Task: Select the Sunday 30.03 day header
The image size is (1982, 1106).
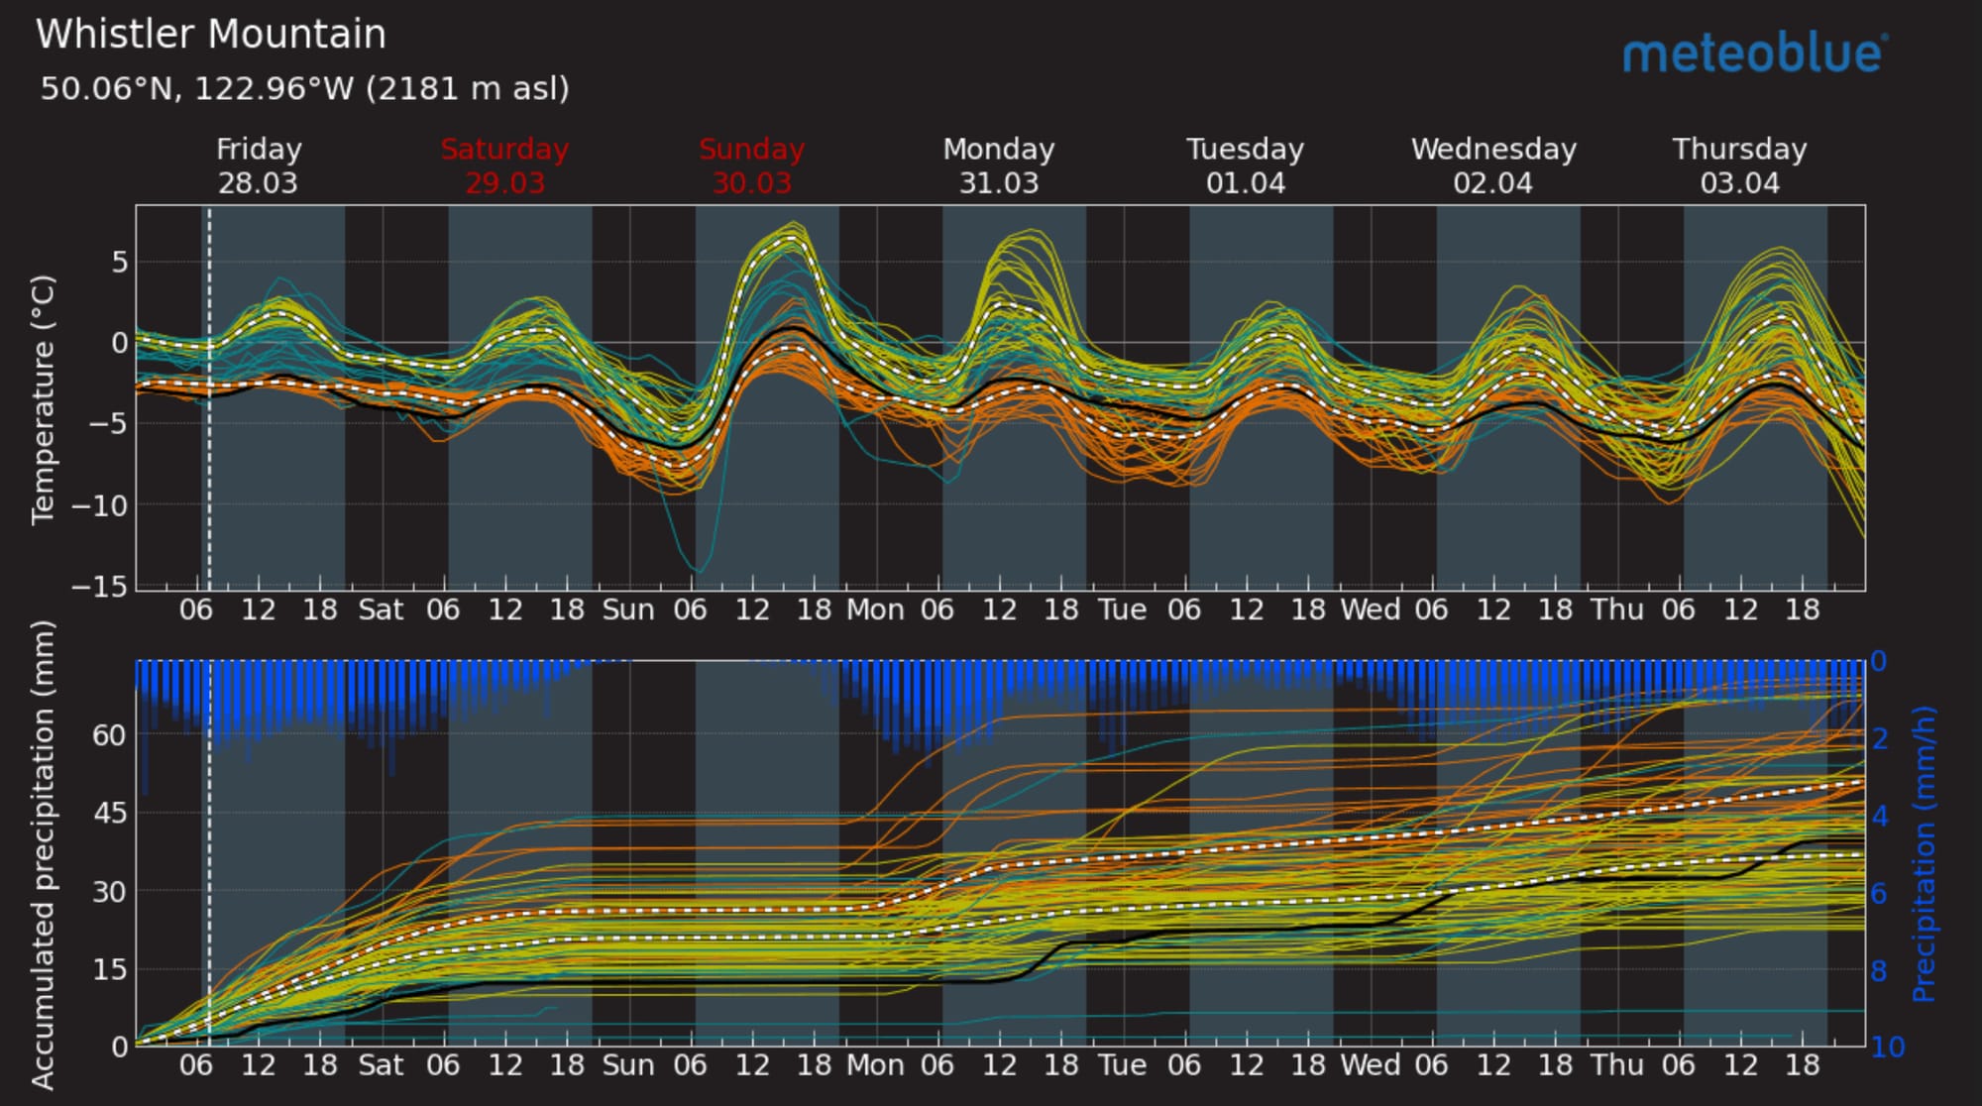Action: coord(751,166)
